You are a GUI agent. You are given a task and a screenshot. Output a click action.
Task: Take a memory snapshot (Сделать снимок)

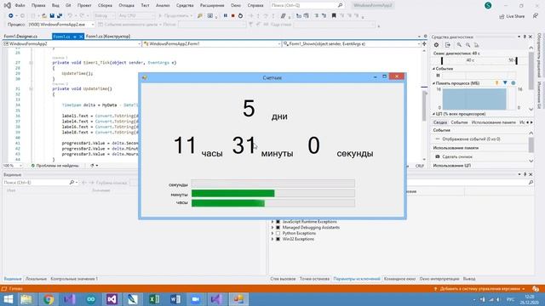pyautogui.click(x=455, y=156)
